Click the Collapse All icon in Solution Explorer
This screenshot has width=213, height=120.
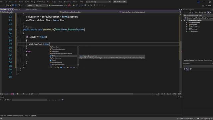click(202, 13)
